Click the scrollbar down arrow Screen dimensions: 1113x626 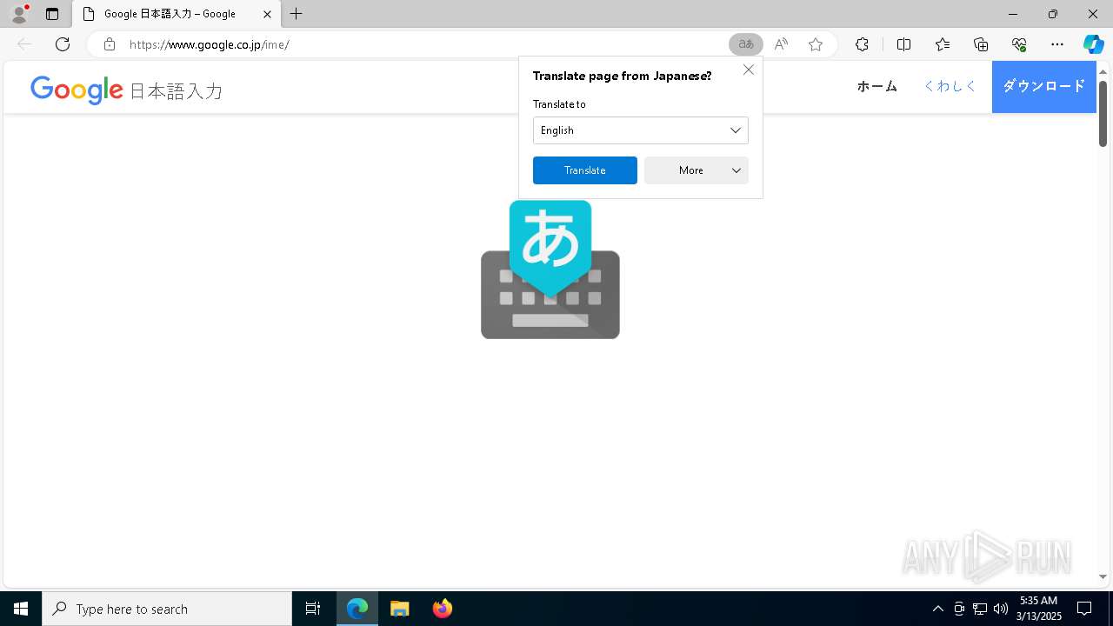tap(1103, 576)
